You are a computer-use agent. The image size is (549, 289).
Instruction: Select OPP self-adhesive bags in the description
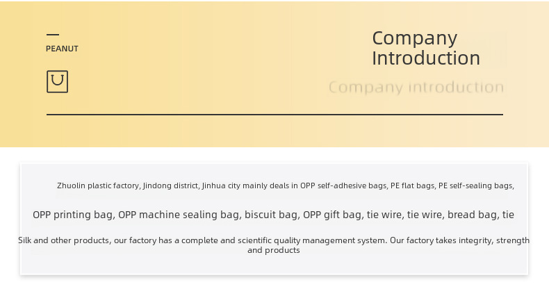[x=344, y=185]
